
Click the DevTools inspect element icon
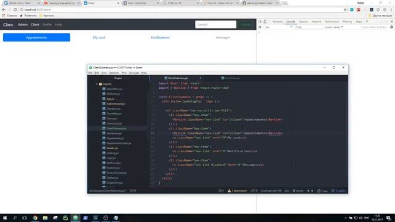pos(260,22)
